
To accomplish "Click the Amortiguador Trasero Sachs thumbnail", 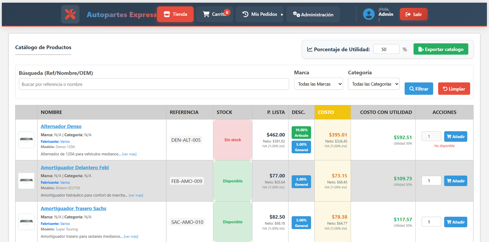I will tap(26, 222).
